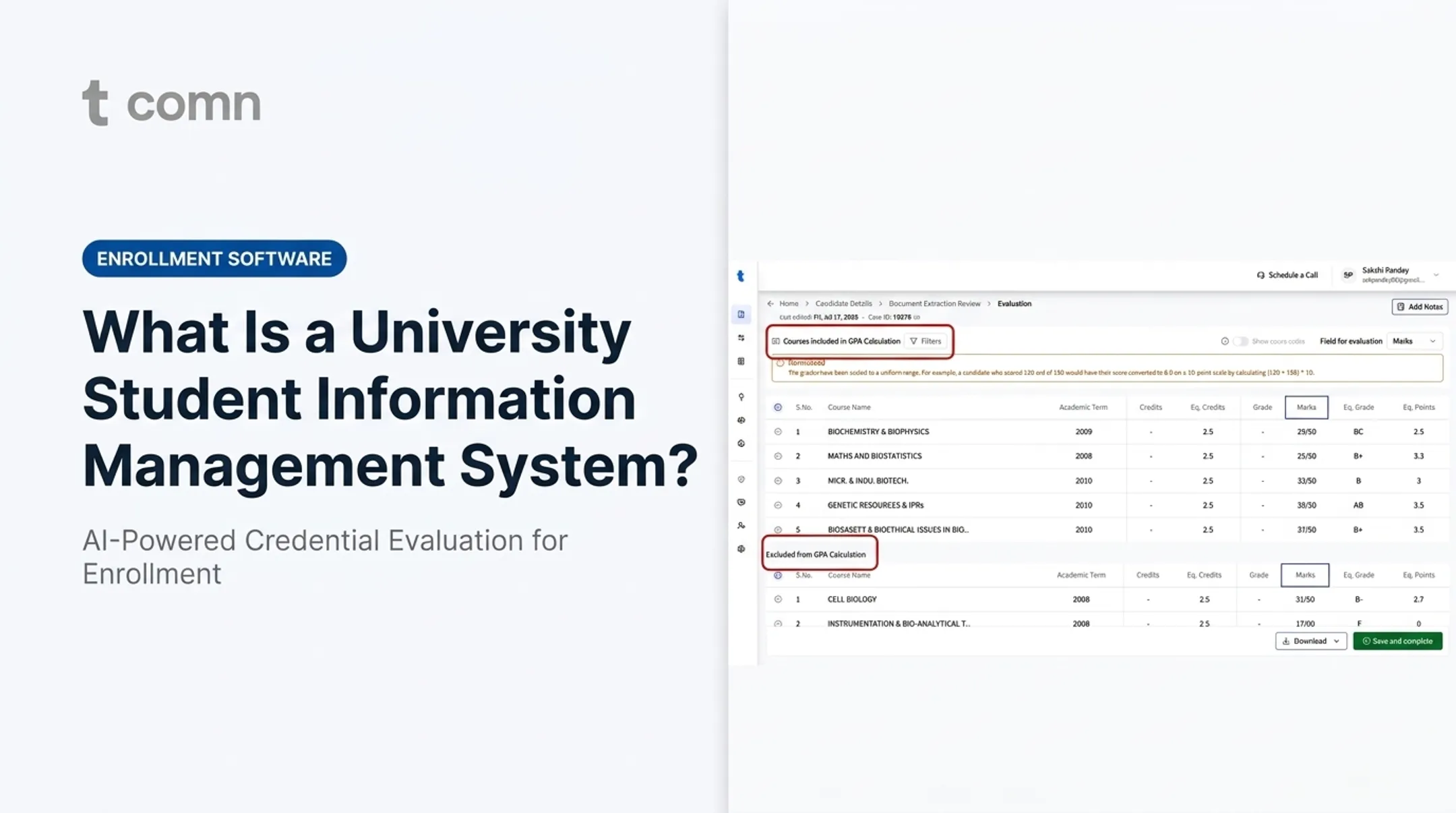
Task: Click the headset icon in Schedule a Call
Action: coord(1260,275)
